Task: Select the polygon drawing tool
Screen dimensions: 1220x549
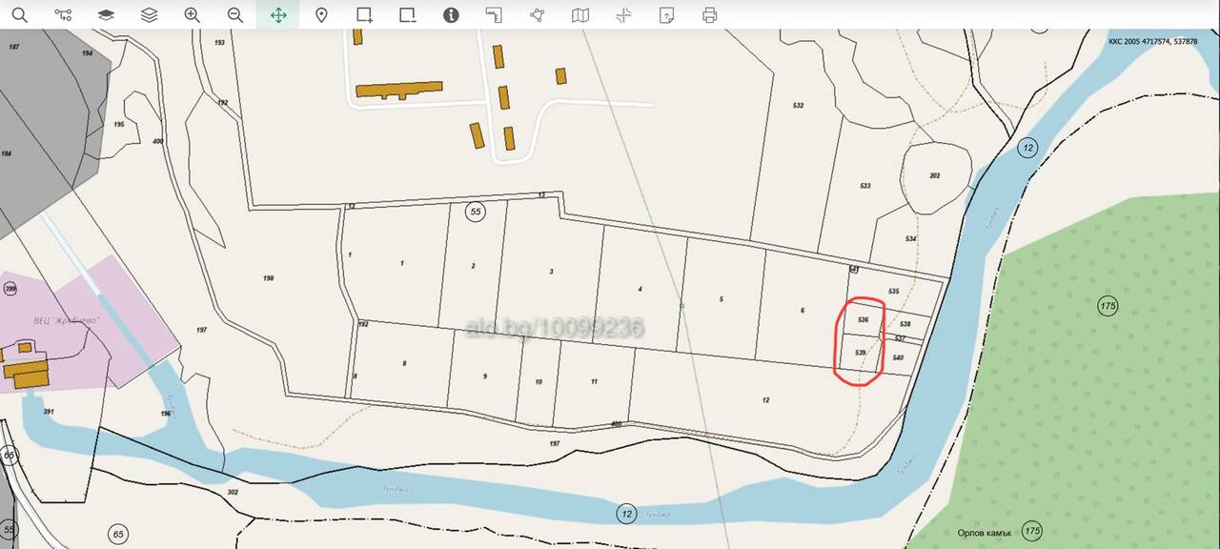Action: click(538, 14)
